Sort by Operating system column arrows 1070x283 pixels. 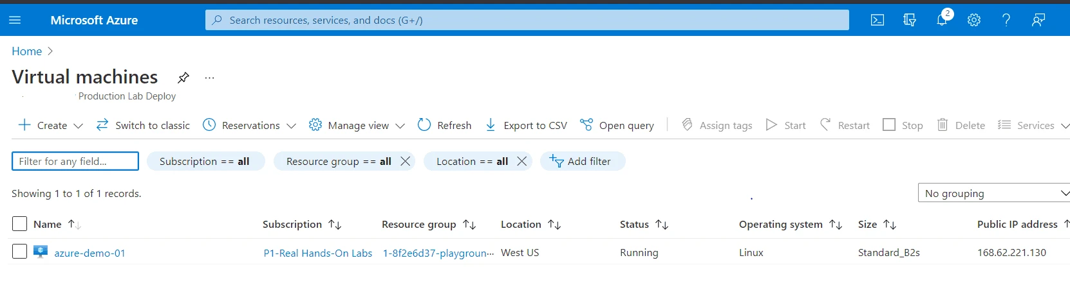pyautogui.click(x=836, y=225)
